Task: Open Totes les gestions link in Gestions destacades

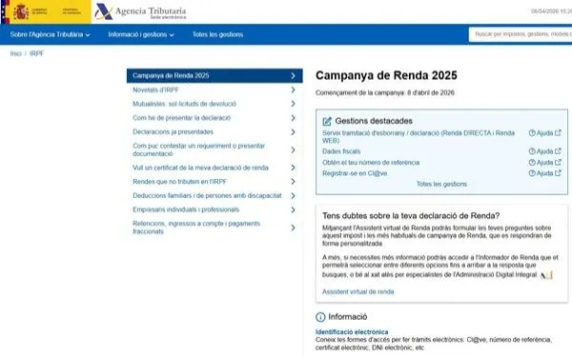Action: [x=441, y=184]
